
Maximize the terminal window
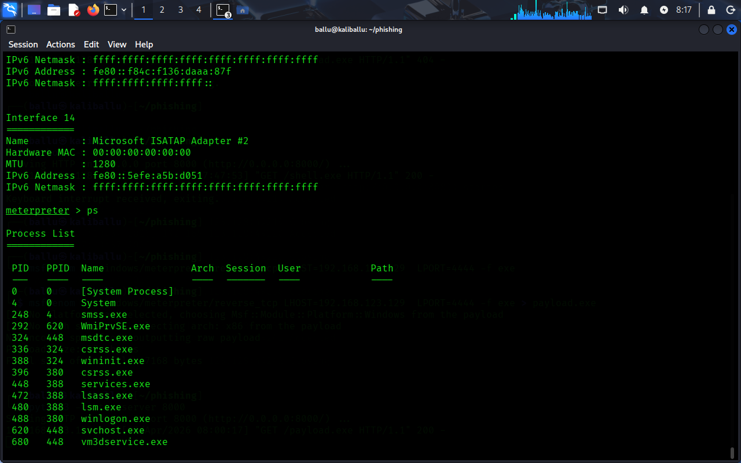pyautogui.click(x=718, y=30)
